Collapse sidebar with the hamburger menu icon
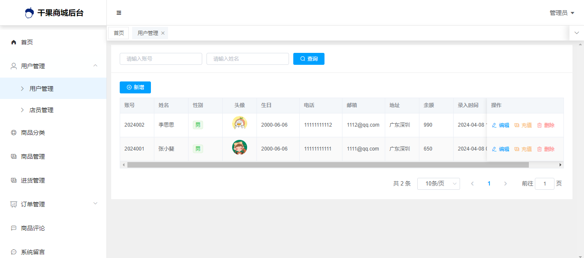The image size is (584, 258). point(119,13)
